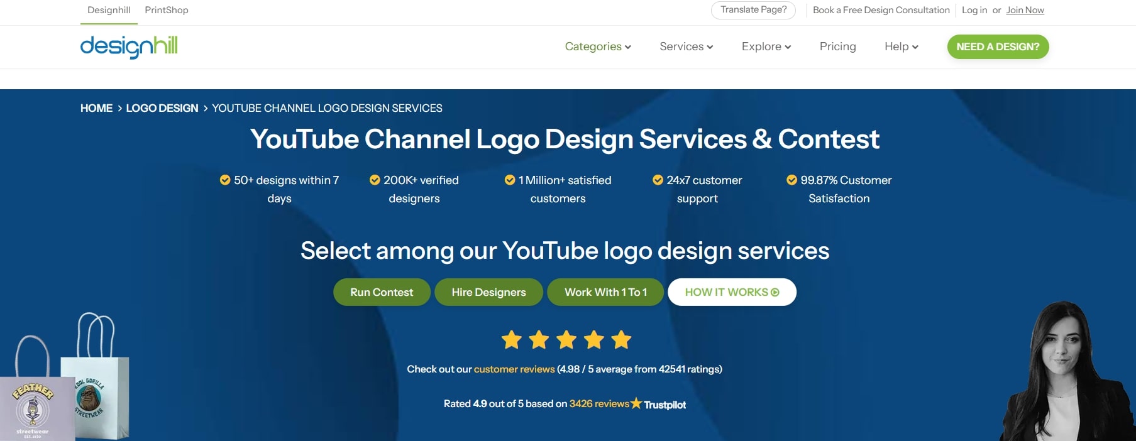Navigate to Logo Design breadcrumb
This screenshot has width=1136, height=441.
pyautogui.click(x=162, y=108)
